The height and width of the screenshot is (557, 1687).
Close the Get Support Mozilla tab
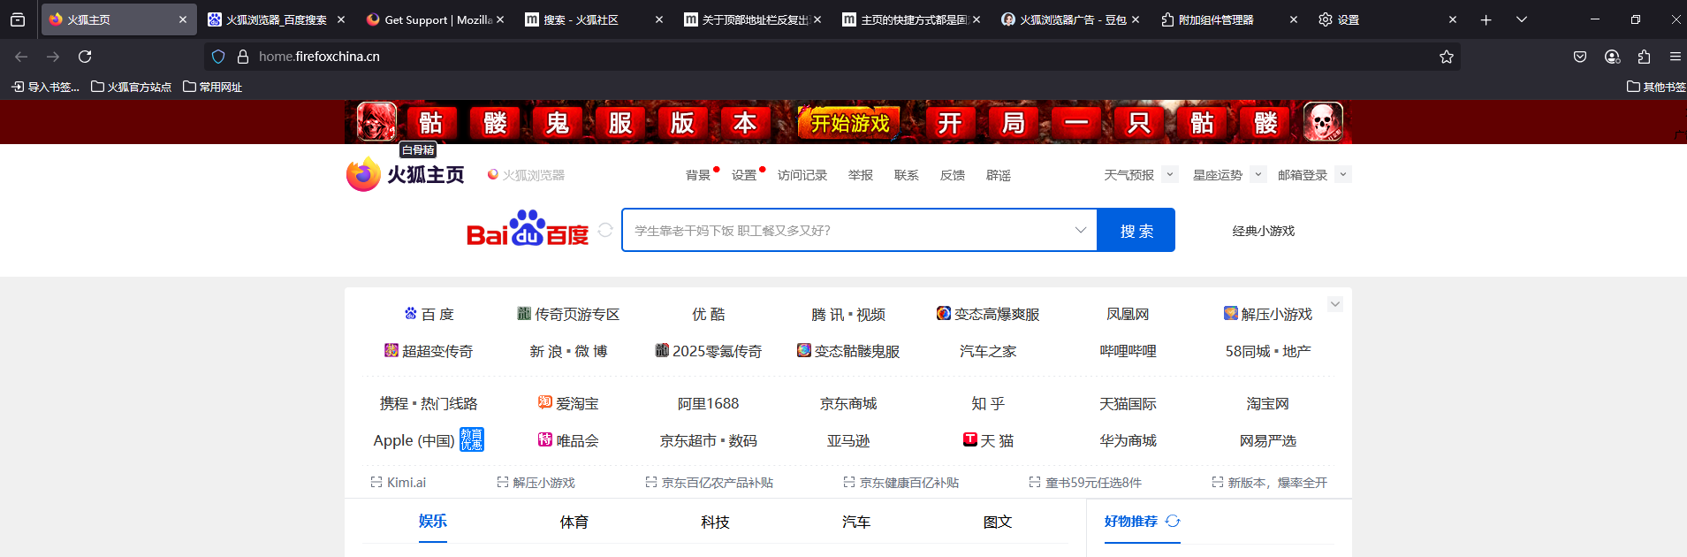coord(500,19)
